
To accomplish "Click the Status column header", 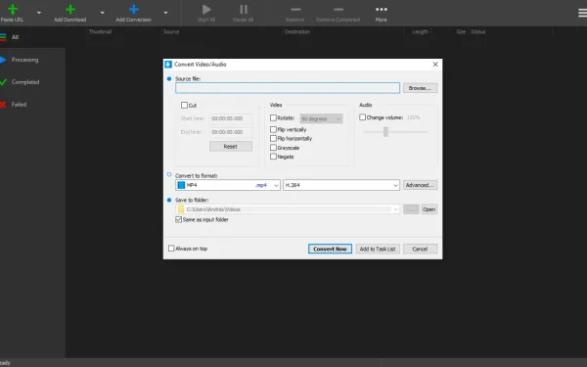I will [478, 32].
